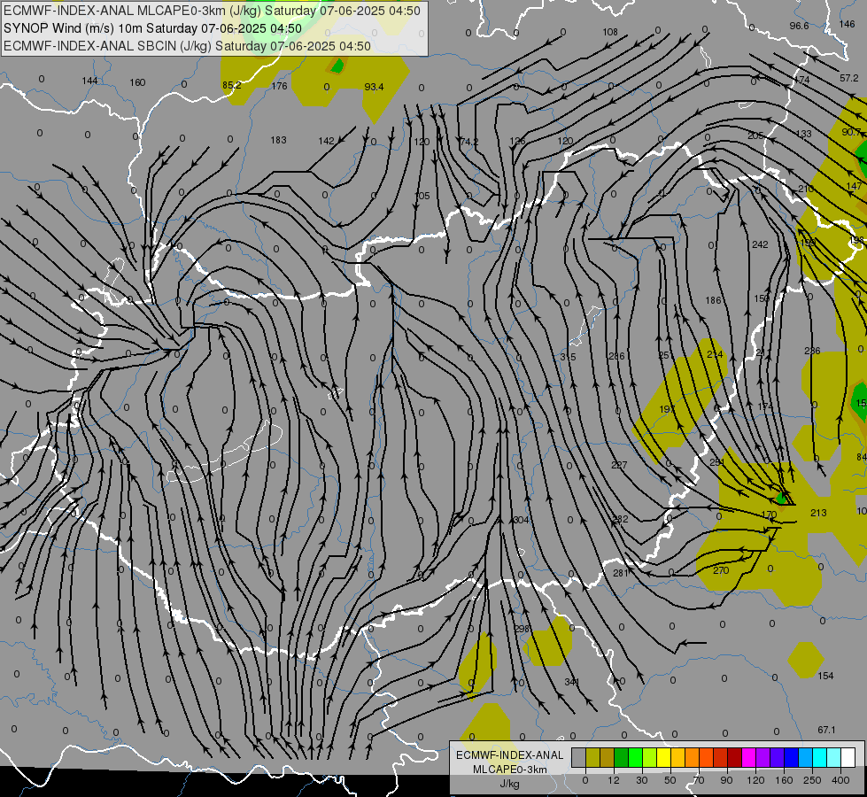Screen dimensions: 867x797
Task: Click the map value 144
Action: click(x=89, y=81)
